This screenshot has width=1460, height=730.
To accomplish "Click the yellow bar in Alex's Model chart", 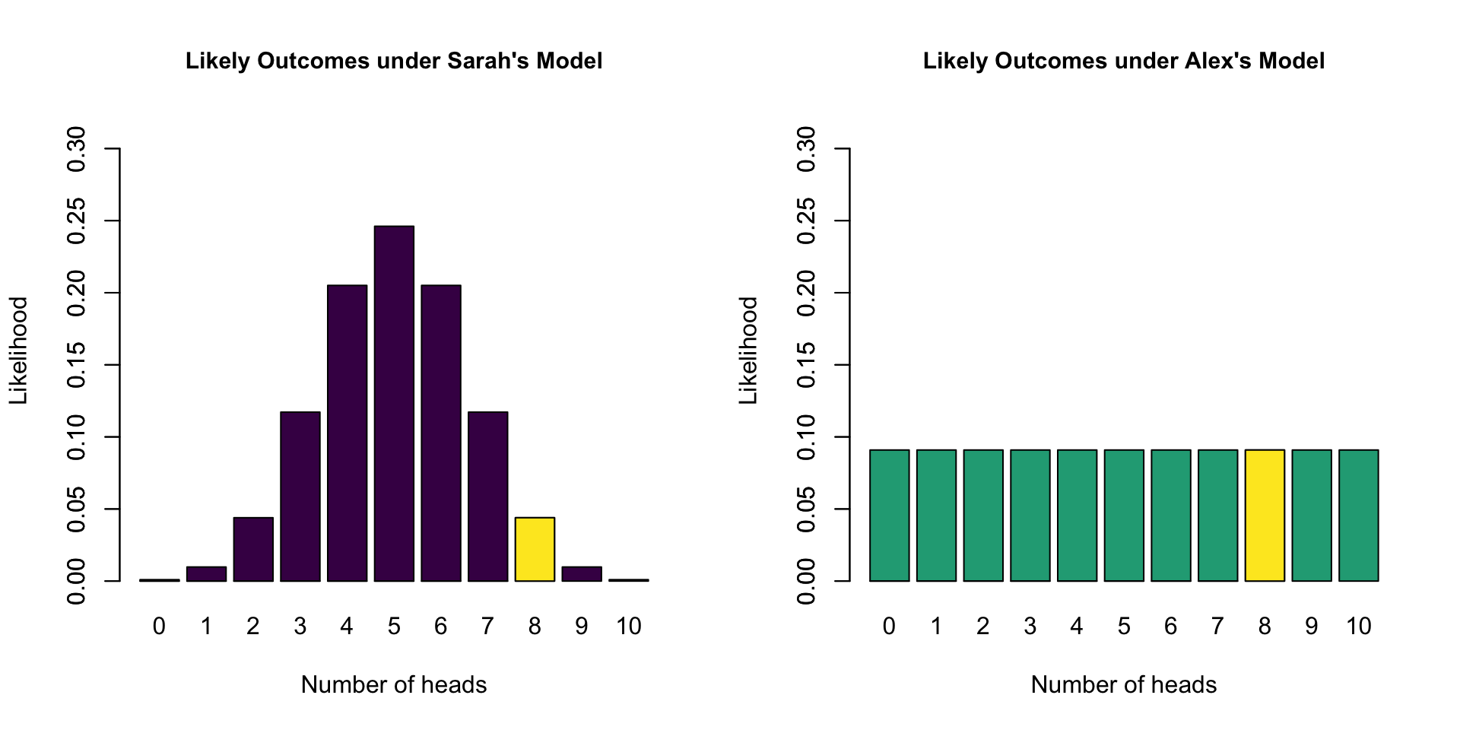I will 1265,516.
